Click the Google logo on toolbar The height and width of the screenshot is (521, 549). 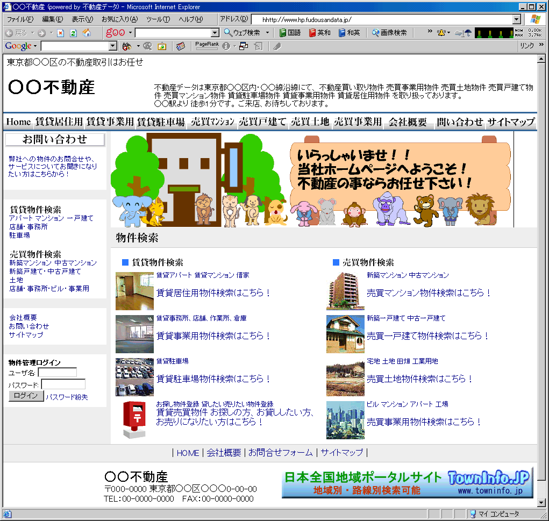[x=18, y=46]
